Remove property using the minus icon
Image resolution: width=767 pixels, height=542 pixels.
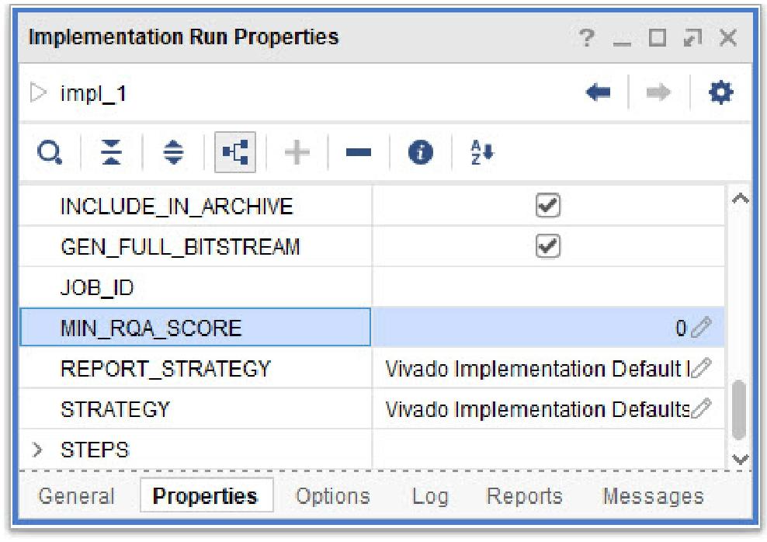(359, 153)
